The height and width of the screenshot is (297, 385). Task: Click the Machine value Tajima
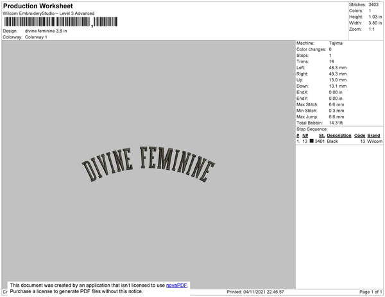[336, 43]
